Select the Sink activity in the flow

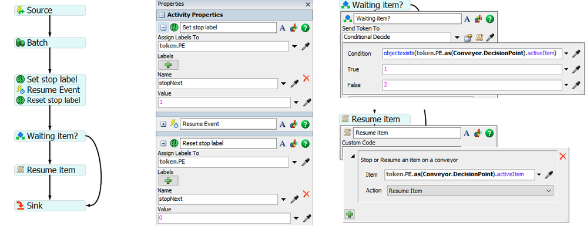pos(50,205)
